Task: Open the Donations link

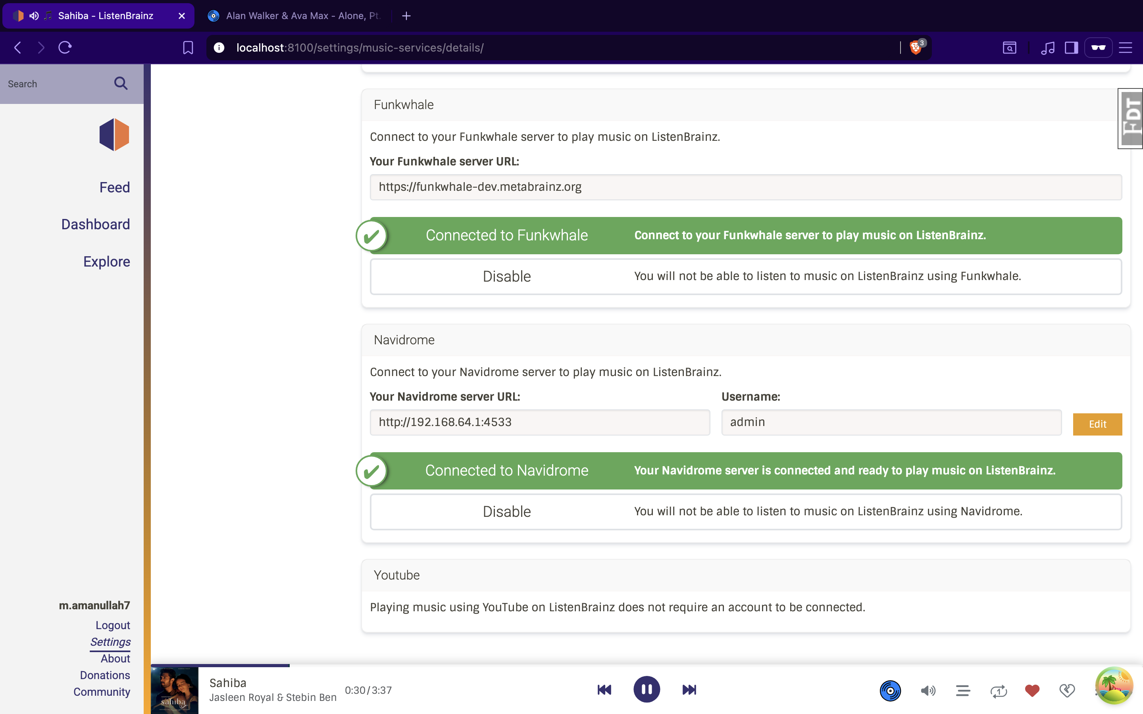Action: 105,675
